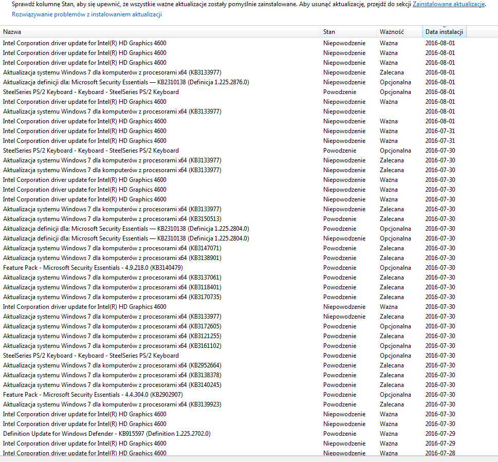Viewport: 498px width, 462px height.
Task: Sort by the Ważność column header
Action: pos(399,32)
